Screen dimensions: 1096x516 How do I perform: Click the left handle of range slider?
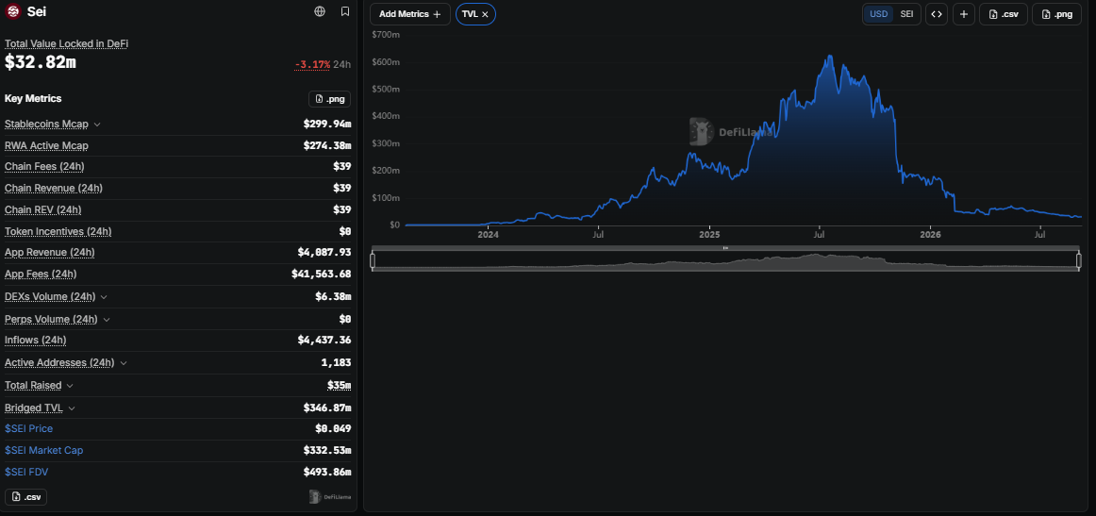click(x=373, y=260)
